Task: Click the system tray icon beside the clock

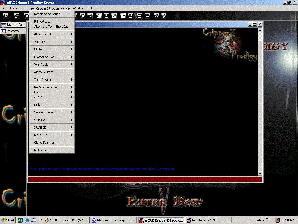Action: point(277,220)
